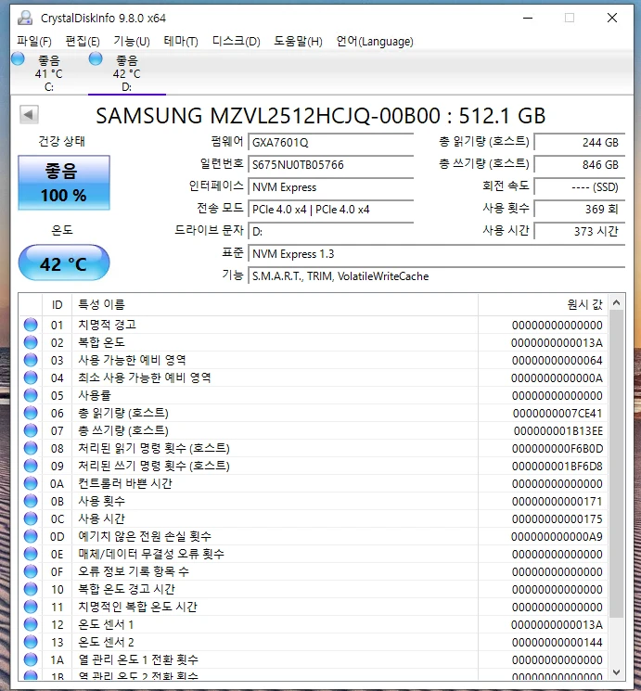Viewport: 641px width, 691px height.
Task: Click status icon for row 0D 예기치 않은 전원 손실
Action: click(x=31, y=536)
